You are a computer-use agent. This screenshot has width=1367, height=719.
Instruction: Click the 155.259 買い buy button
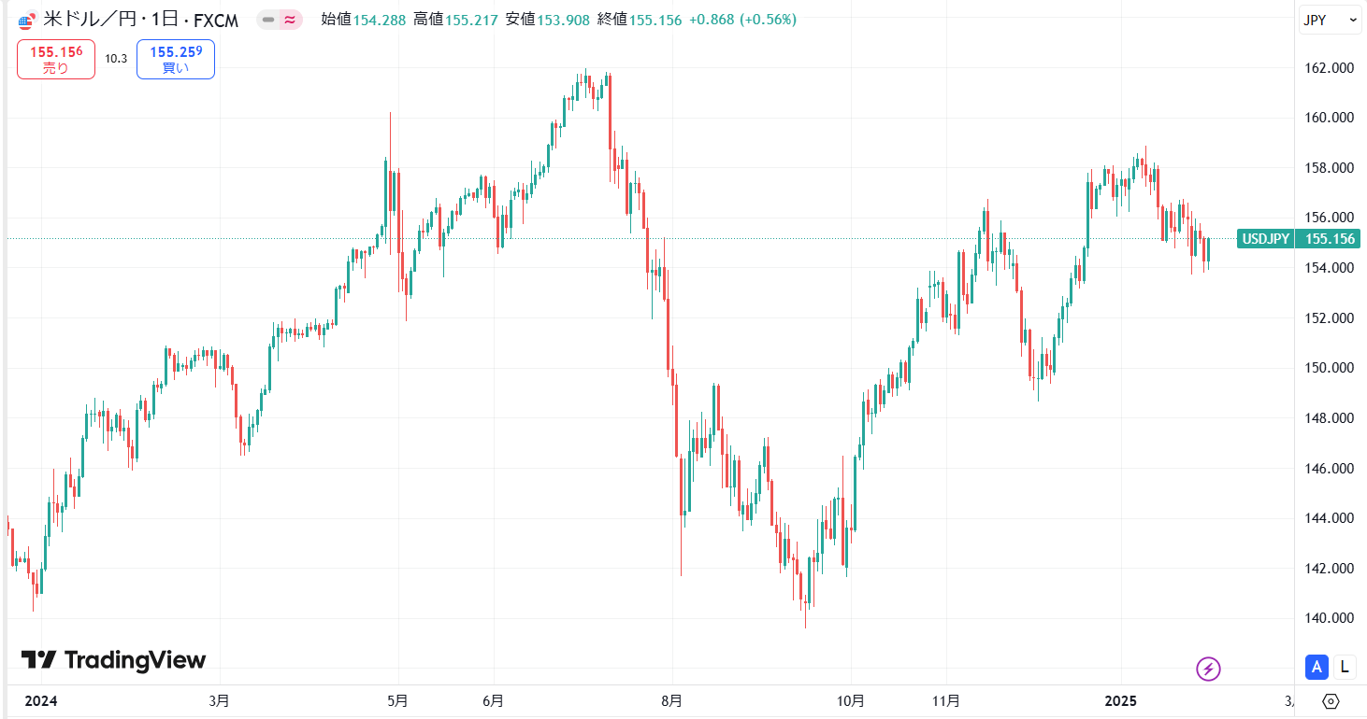coord(176,59)
